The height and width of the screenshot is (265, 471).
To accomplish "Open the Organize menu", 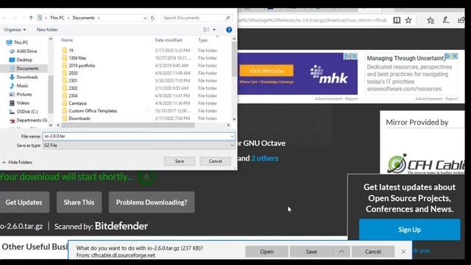I will 15,29.
